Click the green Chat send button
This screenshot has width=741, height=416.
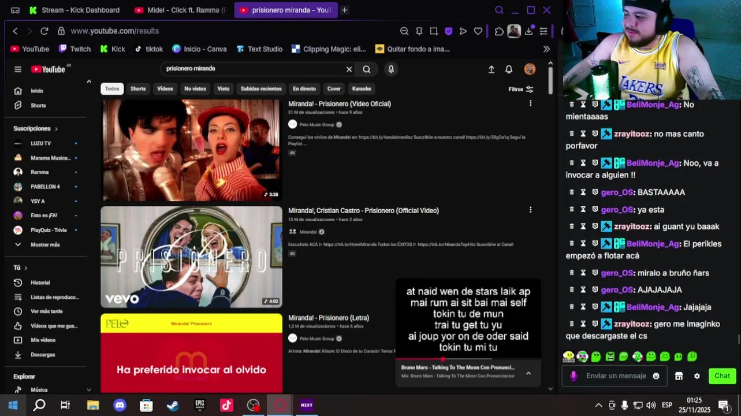point(722,376)
